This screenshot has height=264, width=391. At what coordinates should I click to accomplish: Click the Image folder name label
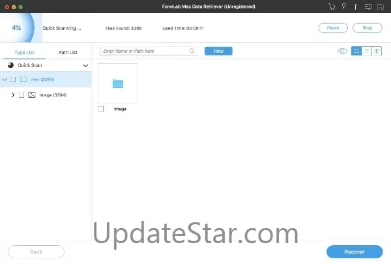click(x=120, y=109)
